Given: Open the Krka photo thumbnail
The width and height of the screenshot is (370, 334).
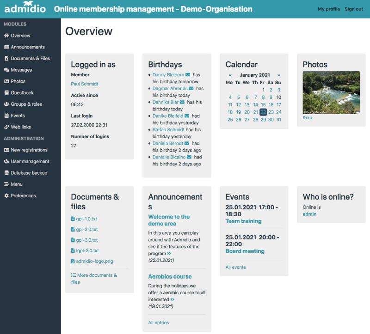Looking at the screenshot, I should pyautogui.click(x=332, y=91).
